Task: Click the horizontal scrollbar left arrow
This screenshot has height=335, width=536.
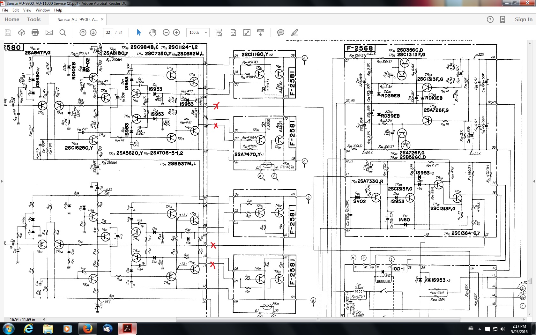Action: point(44,319)
